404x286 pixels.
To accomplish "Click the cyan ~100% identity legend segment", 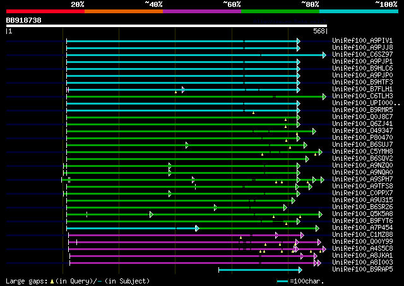I will (x=359, y=11).
